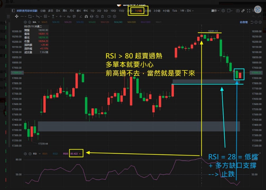Select the 4小時 interval
The image size is (266, 190).
pyautogui.click(x=166, y=11)
